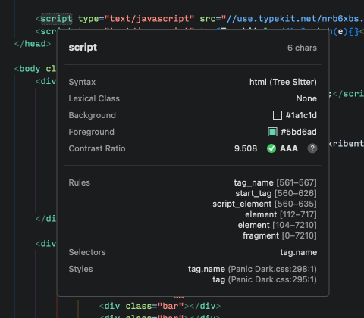Click the foreground color swatch #5bd6ad

tap(272, 132)
